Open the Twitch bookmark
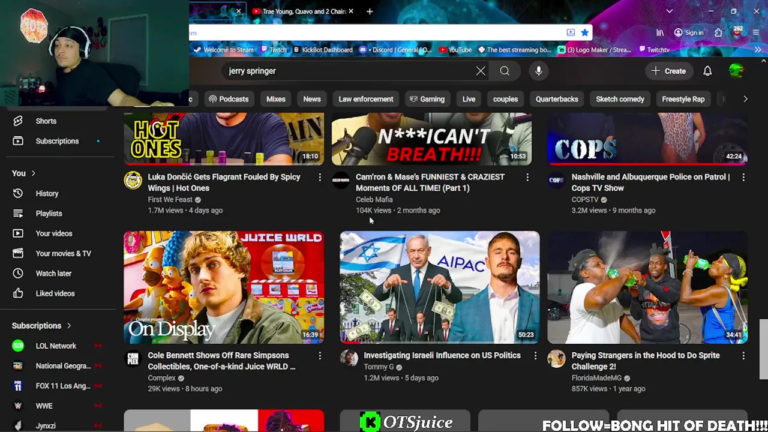768x432 pixels. (273, 50)
